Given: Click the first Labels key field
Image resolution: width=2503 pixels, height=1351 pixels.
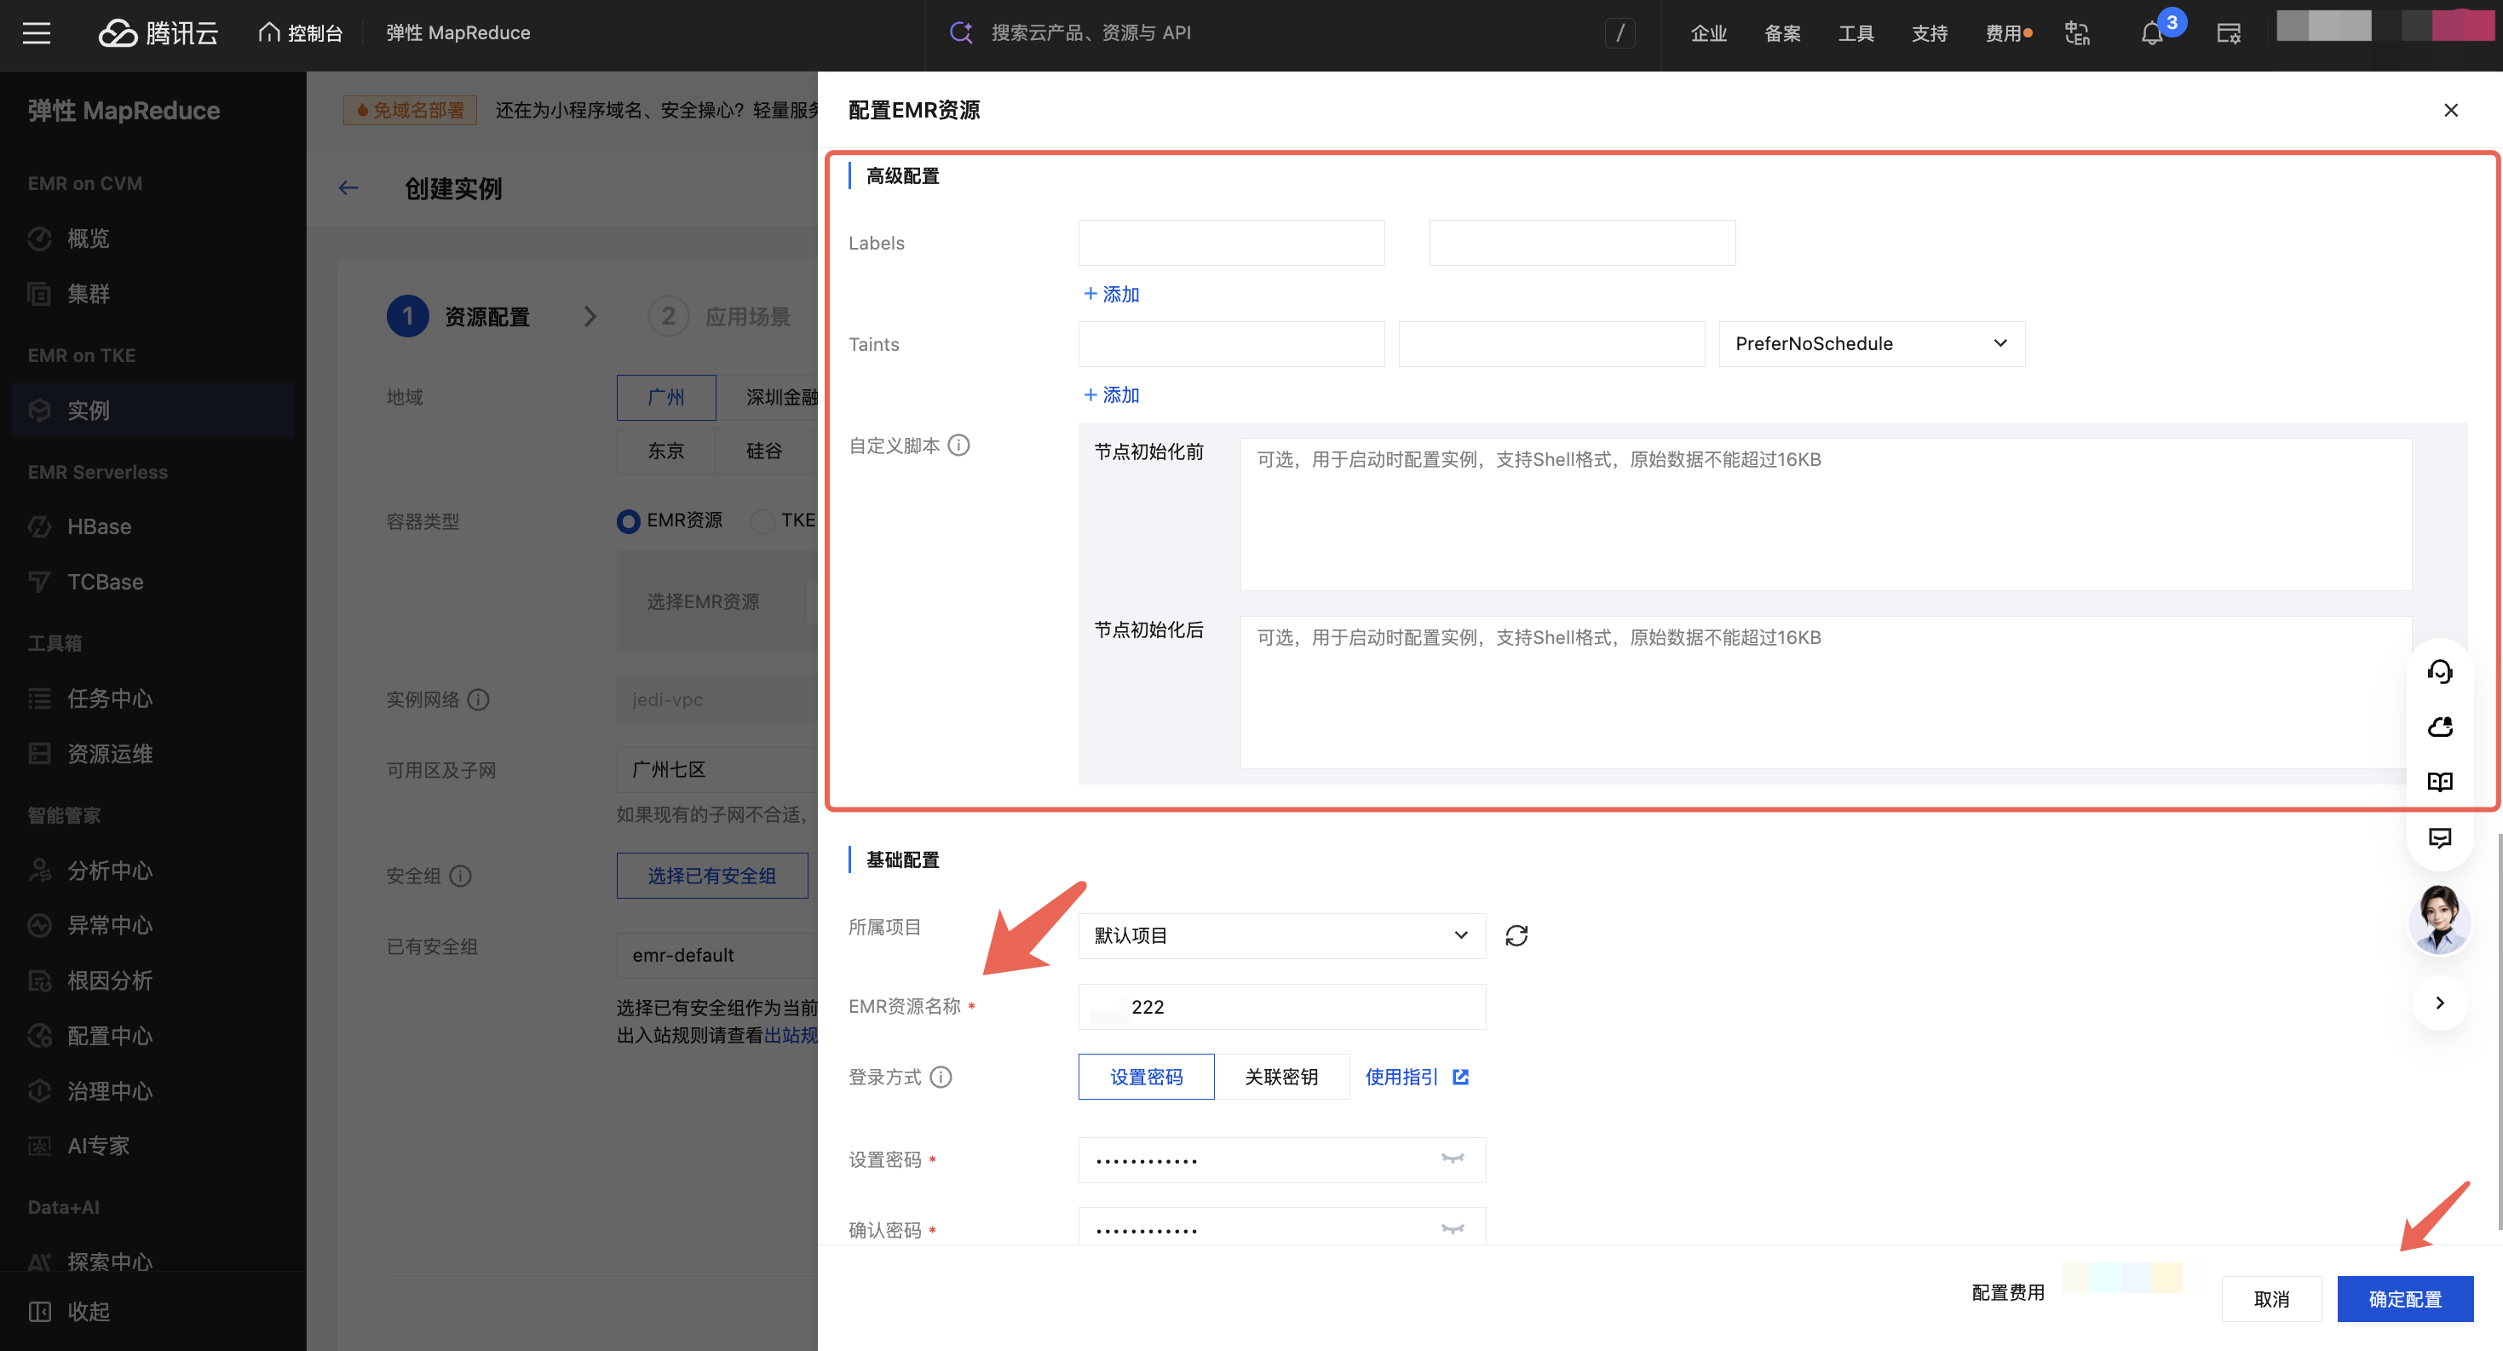Looking at the screenshot, I should click(x=1231, y=243).
